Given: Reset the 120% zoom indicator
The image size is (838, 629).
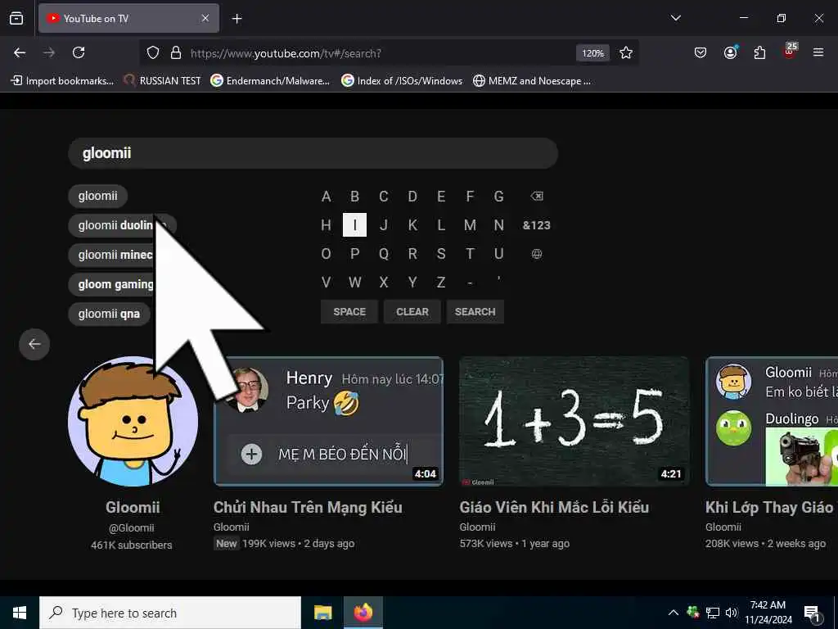Looking at the screenshot, I should [x=592, y=53].
